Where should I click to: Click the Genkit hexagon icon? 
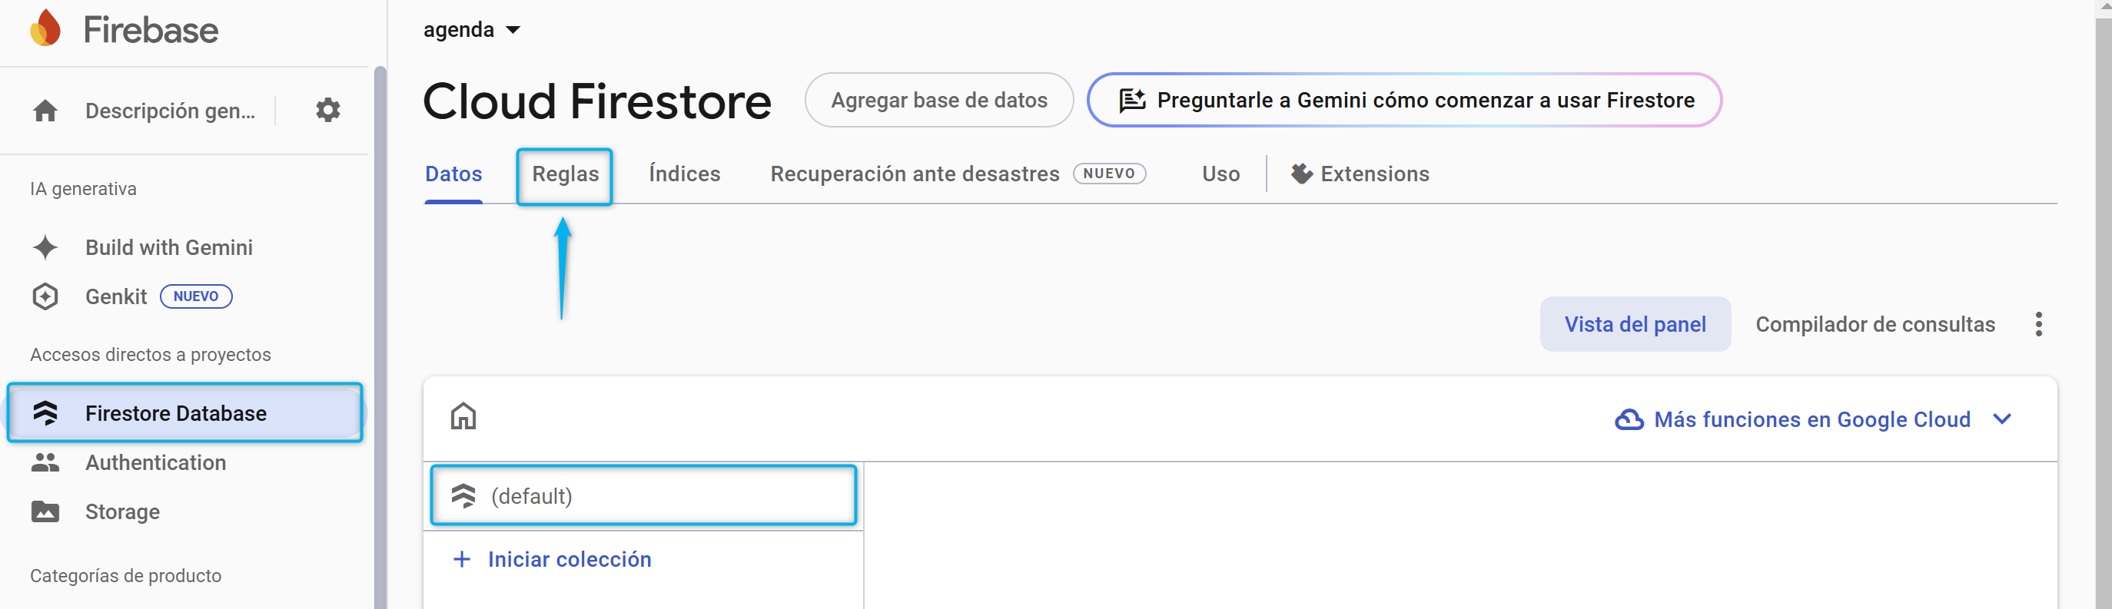click(46, 296)
